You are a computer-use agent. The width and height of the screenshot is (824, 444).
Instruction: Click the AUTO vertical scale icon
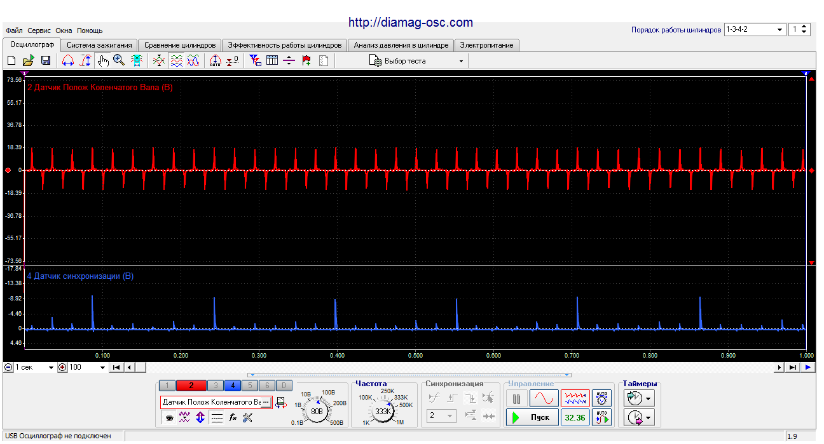(x=216, y=61)
